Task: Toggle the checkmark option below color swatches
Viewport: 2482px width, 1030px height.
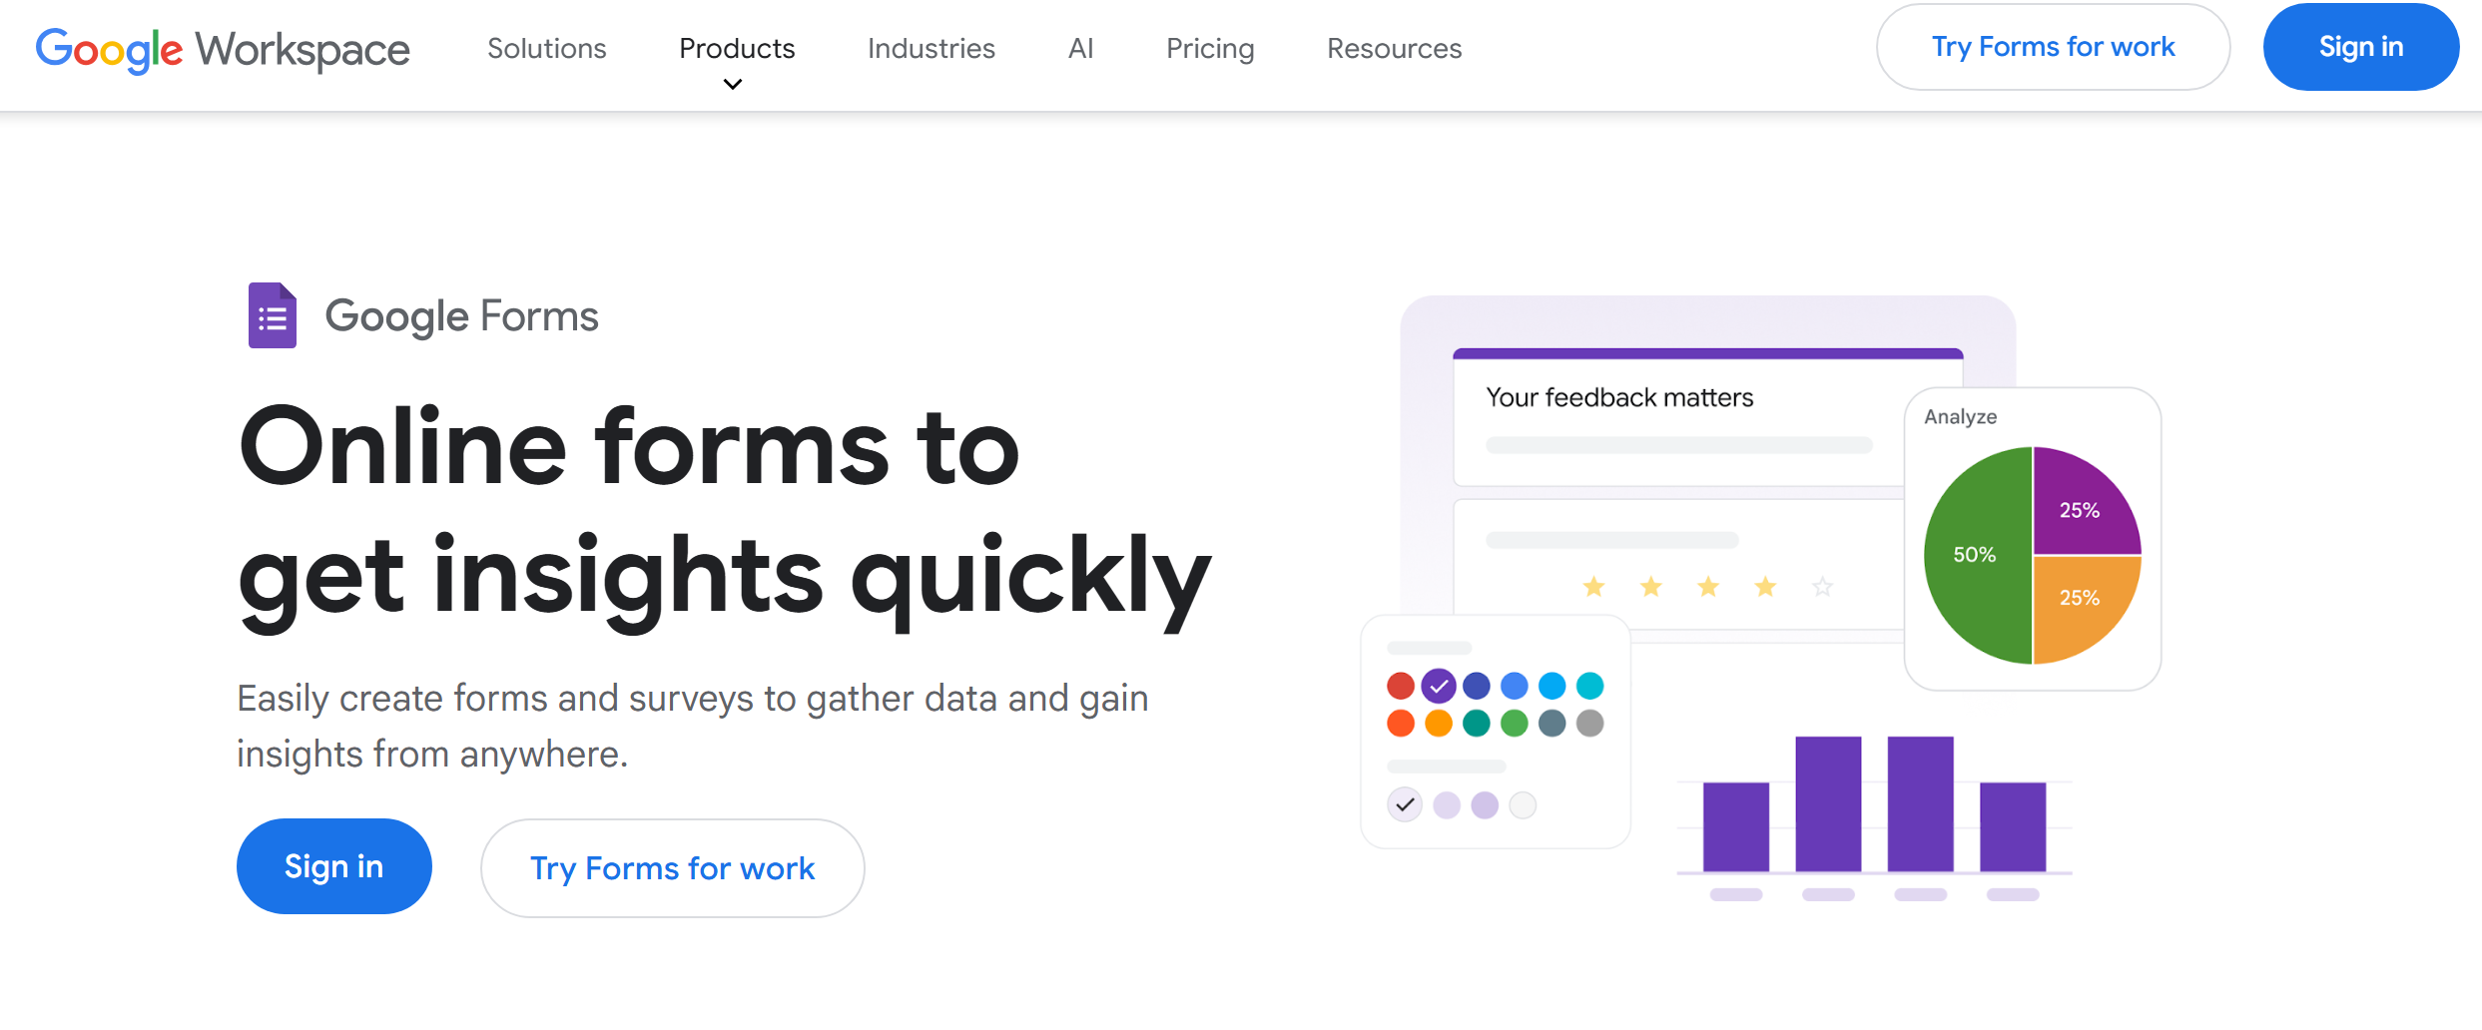Action: point(1404,803)
